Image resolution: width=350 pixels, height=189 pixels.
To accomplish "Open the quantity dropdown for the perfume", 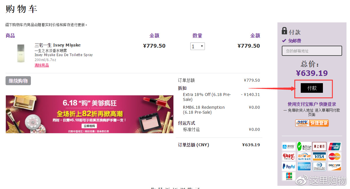I will [197, 46].
